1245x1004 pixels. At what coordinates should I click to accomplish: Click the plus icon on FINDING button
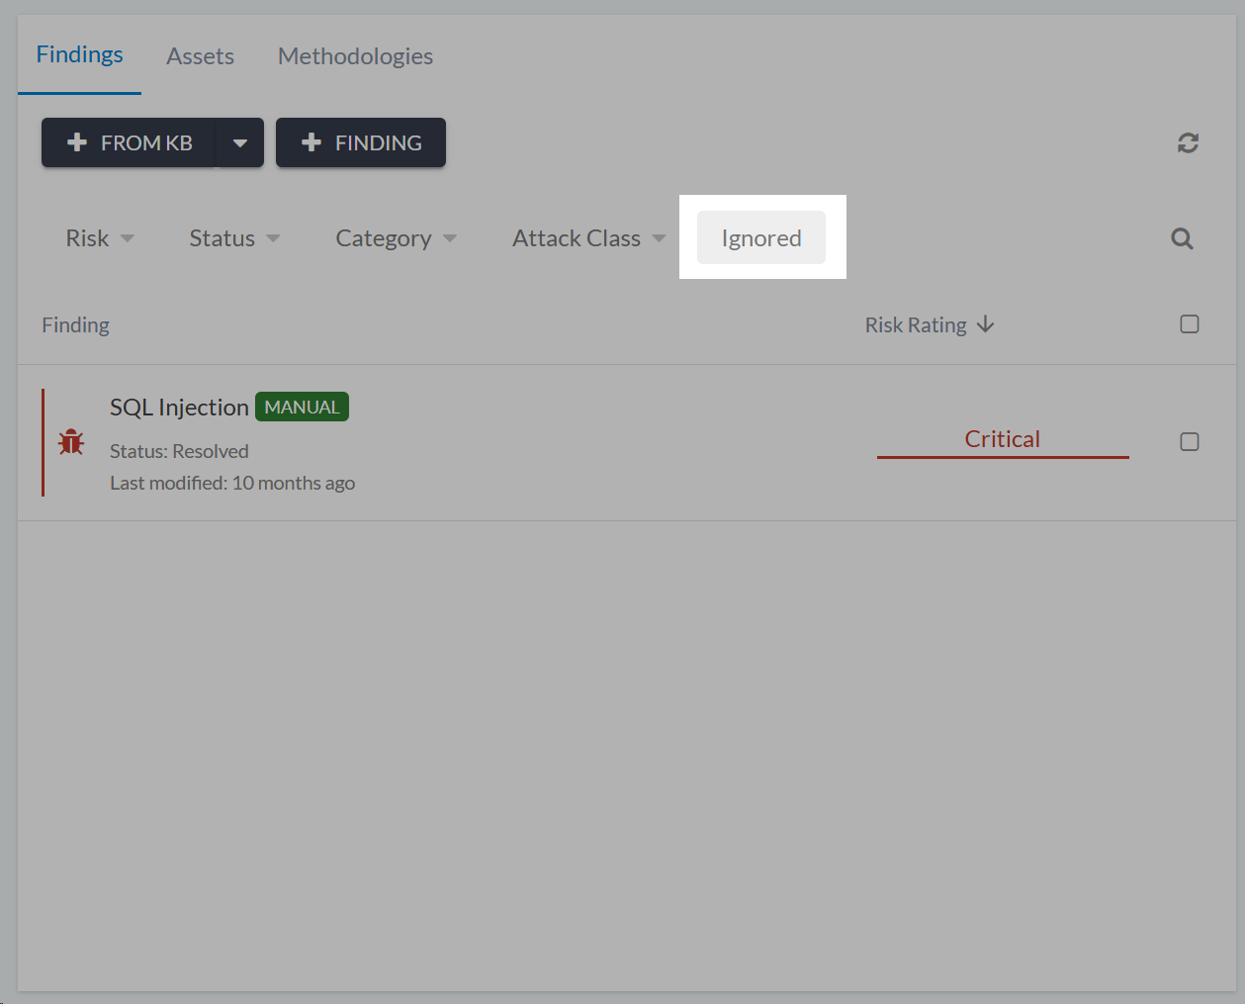[311, 142]
